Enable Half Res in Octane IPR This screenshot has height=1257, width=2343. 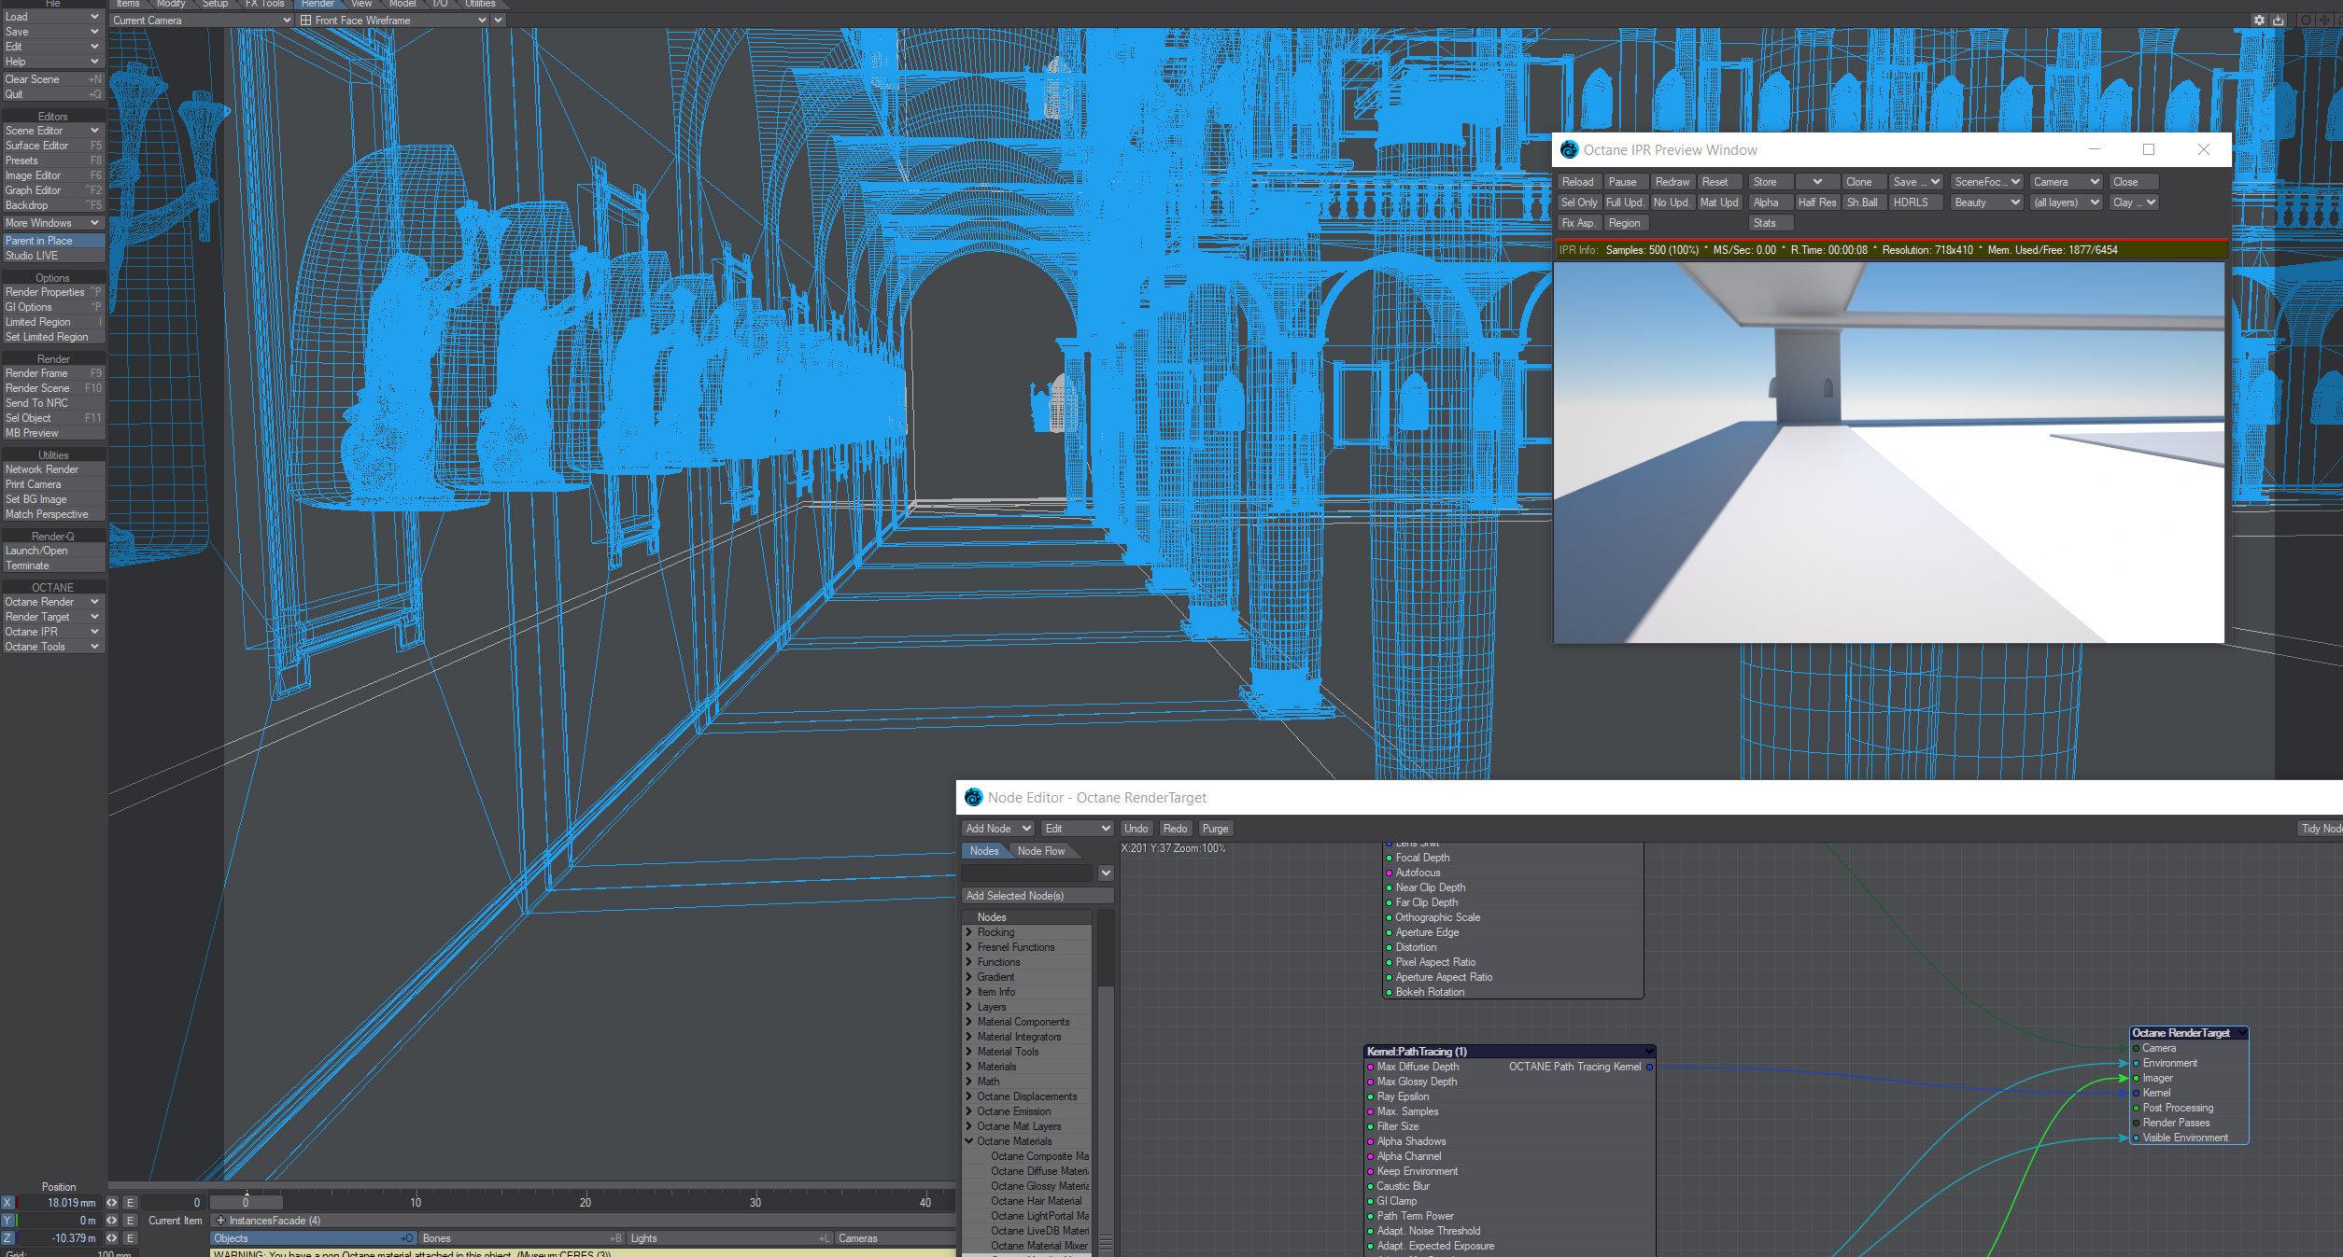coord(1816,203)
